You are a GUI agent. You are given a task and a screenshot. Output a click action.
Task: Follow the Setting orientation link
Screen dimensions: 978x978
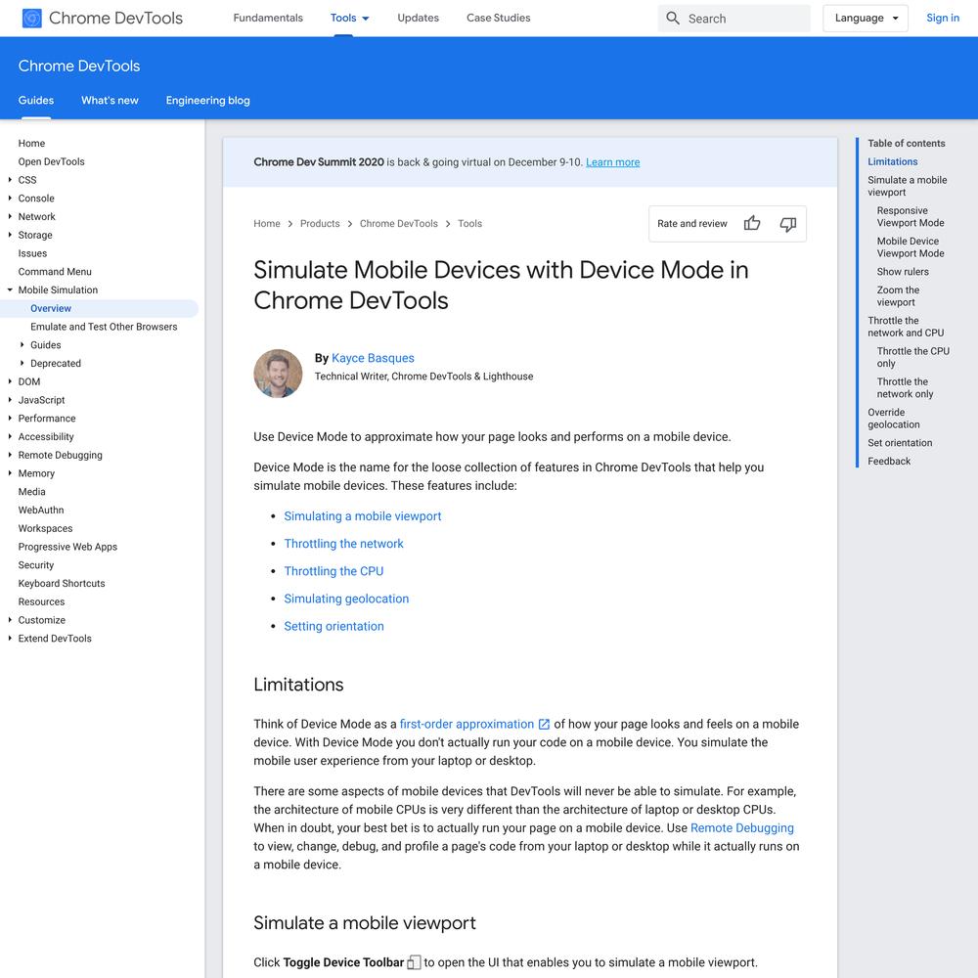click(x=333, y=626)
